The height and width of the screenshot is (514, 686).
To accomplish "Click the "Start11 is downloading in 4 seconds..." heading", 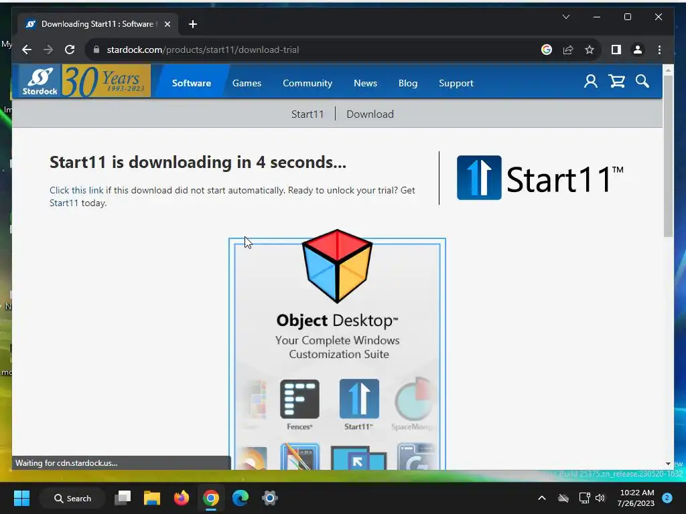I will (x=198, y=162).
